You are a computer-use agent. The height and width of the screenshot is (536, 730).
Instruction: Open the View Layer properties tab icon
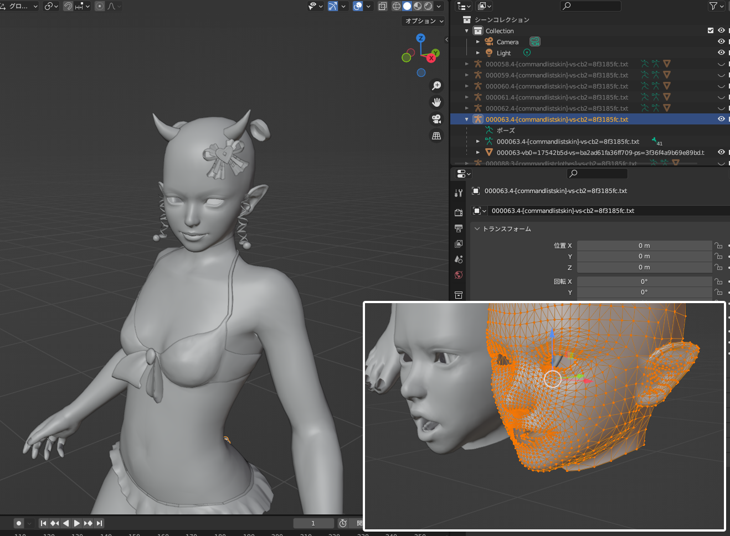(x=459, y=244)
